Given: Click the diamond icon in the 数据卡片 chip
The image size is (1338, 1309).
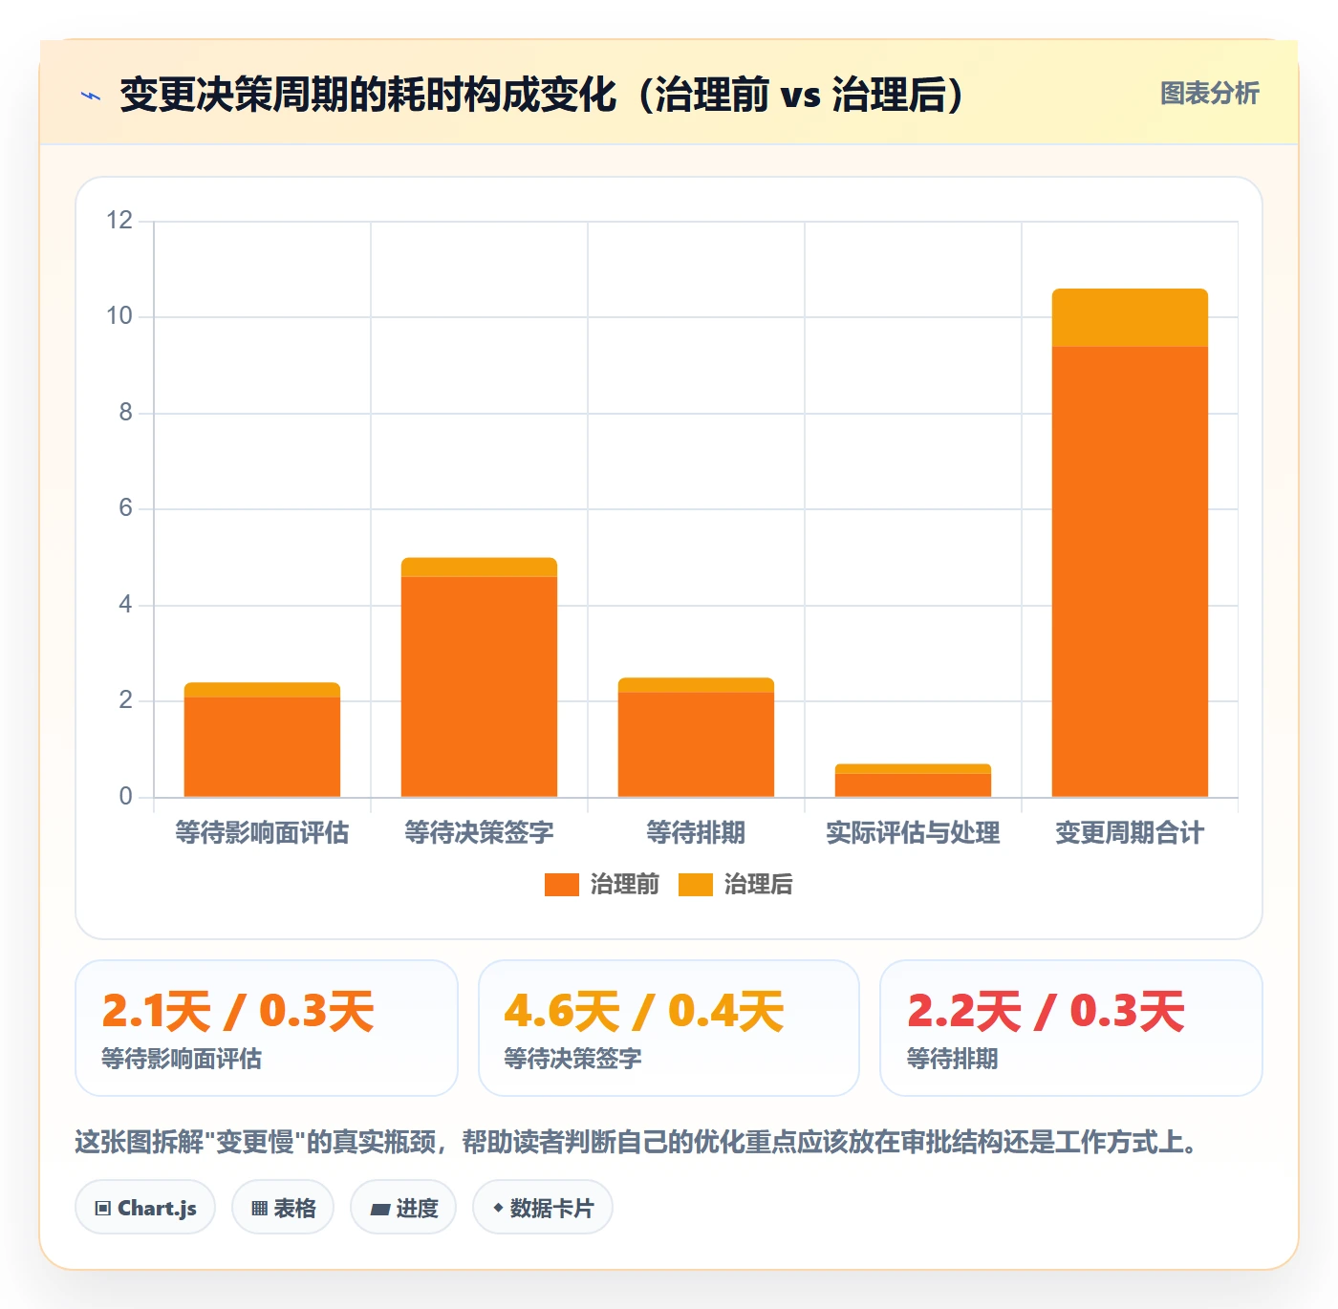Looking at the screenshot, I should (498, 1208).
